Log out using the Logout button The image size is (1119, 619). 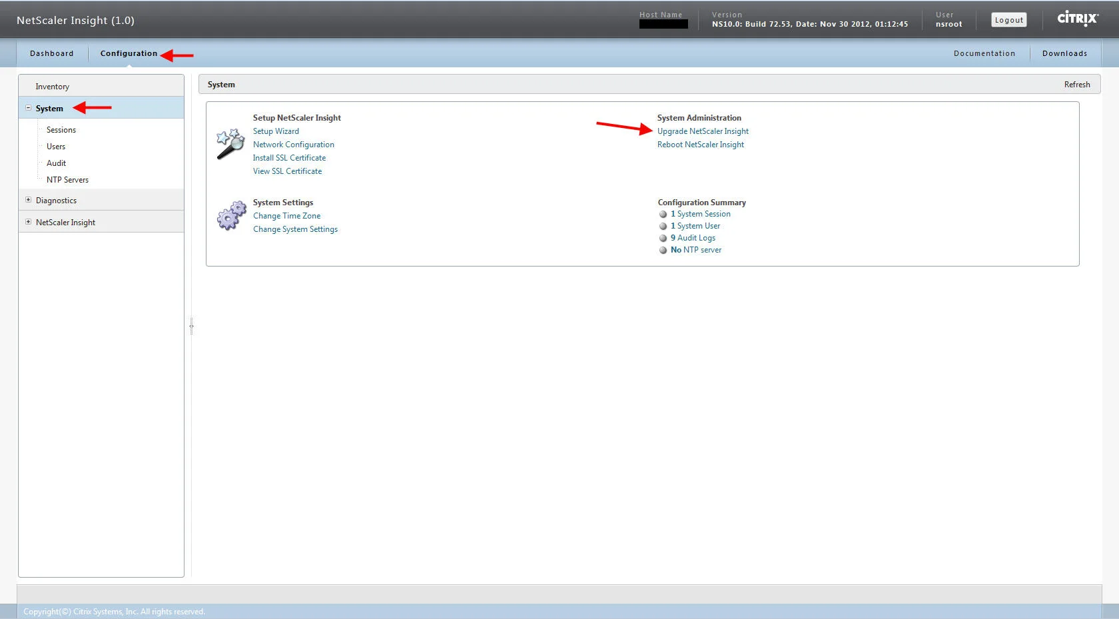[x=1008, y=20]
